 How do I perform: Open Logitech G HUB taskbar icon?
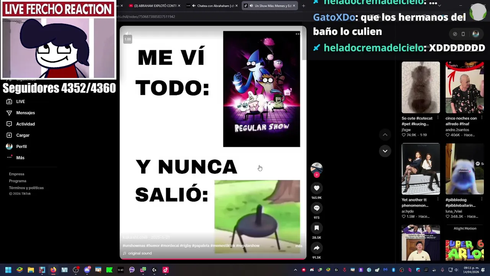click(154, 270)
